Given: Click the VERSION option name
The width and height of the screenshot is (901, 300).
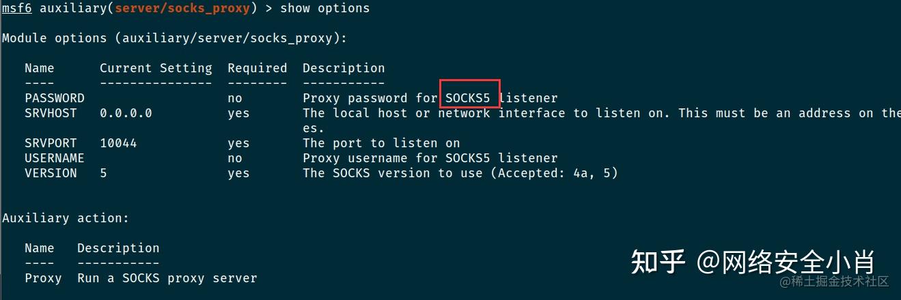Looking at the screenshot, I should (x=51, y=173).
